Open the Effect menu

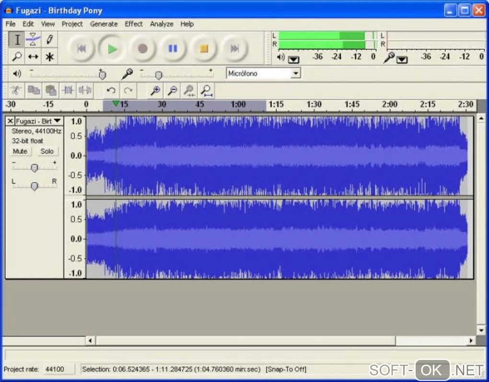pos(134,23)
